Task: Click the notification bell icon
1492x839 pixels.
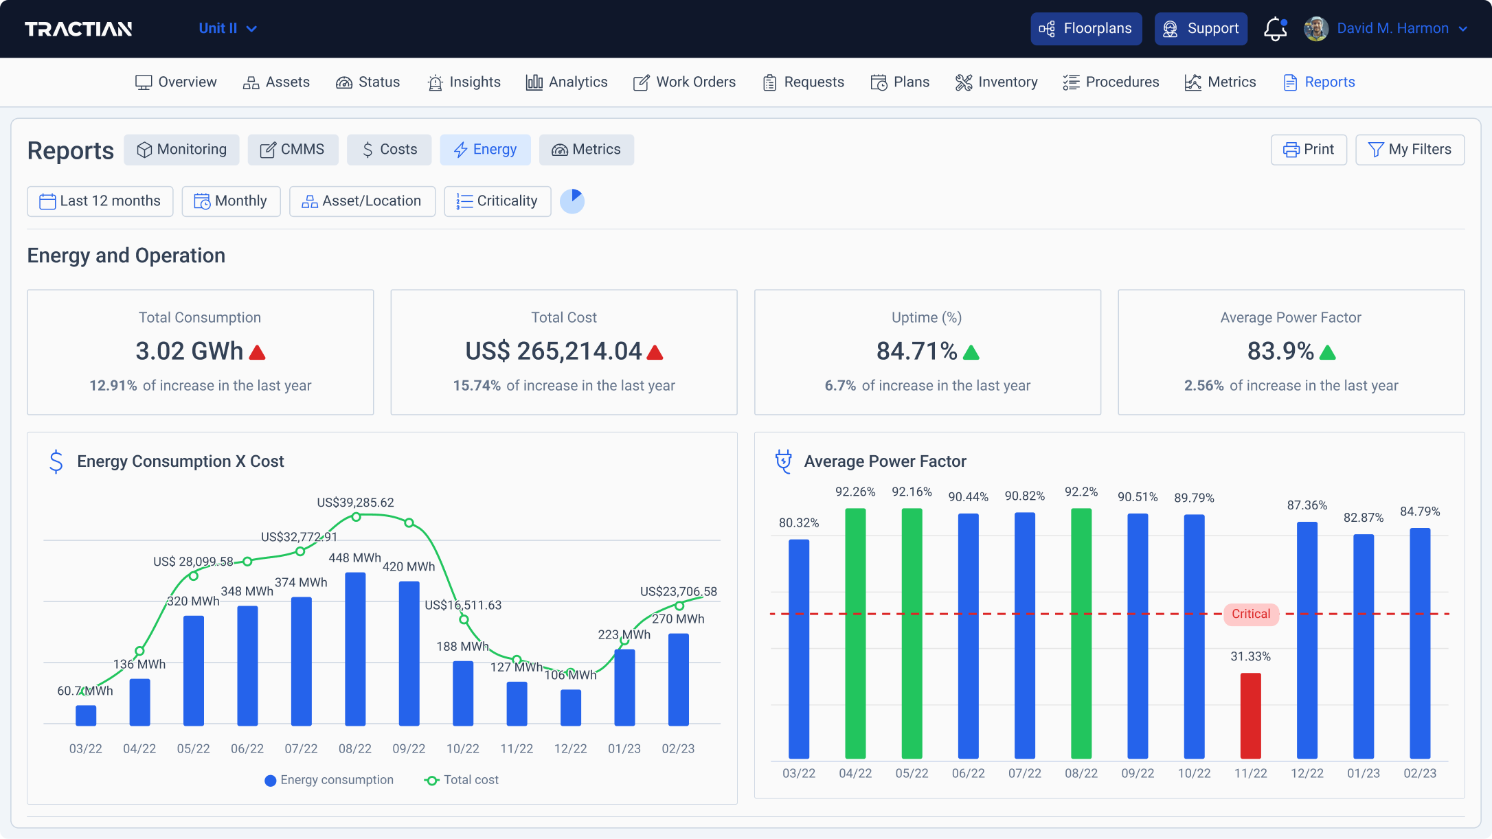Action: [1275, 28]
